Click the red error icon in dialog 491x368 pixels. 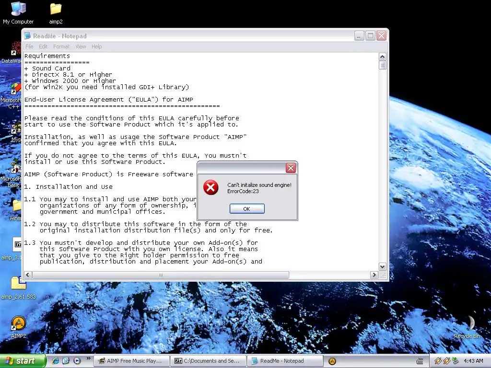pos(211,187)
